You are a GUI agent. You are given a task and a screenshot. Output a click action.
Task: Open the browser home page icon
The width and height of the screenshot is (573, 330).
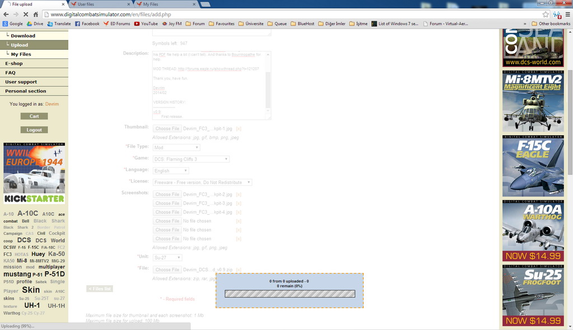pyautogui.click(x=35, y=14)
